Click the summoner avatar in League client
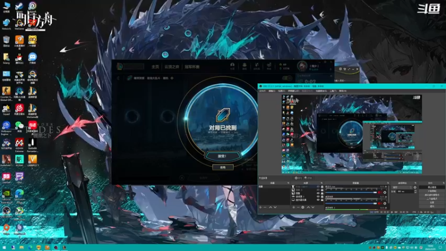Screen dimensions: 446x251 (x=302, y=66)
